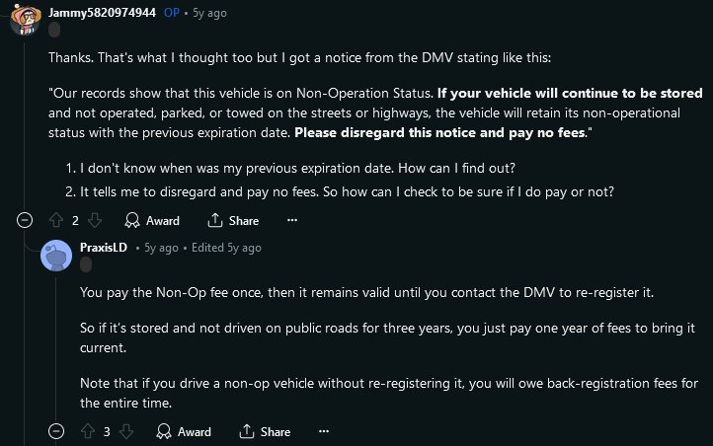The width and height of the screenshot is (713, 446).
Task: Visit the PraxisLD username link
Action: 104,248
